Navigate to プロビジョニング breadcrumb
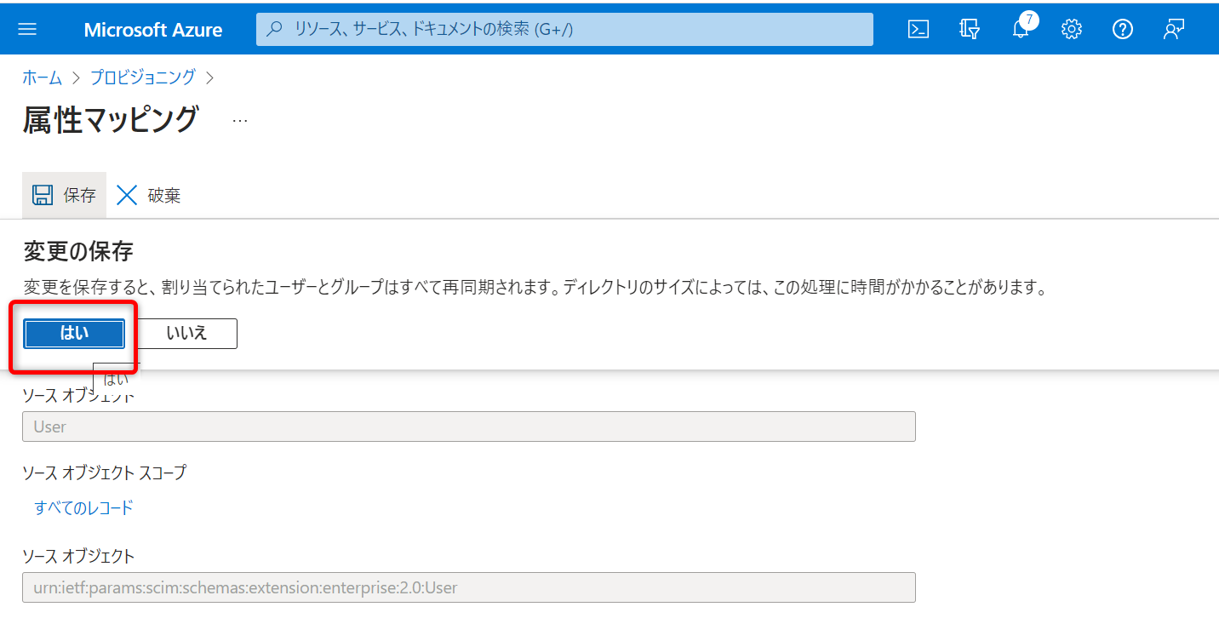 pos(142,77)
